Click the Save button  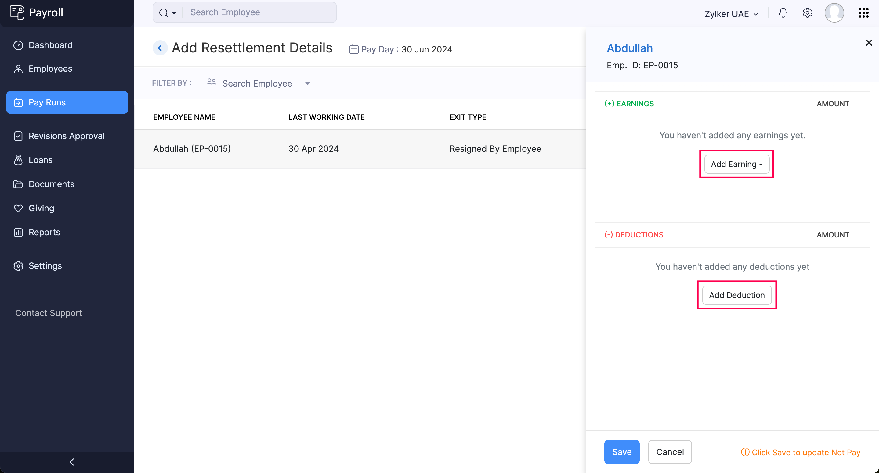pos(621,451)
